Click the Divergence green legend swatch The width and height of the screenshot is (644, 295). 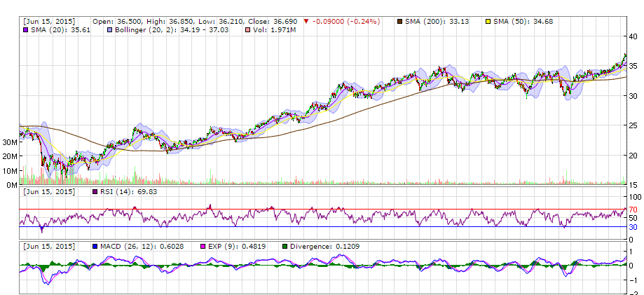click(285, 247)
